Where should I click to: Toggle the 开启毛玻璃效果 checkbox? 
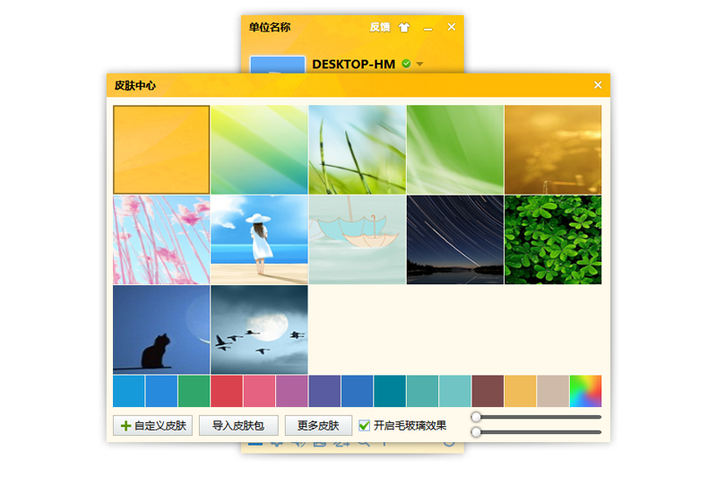[x=364, y=425]
